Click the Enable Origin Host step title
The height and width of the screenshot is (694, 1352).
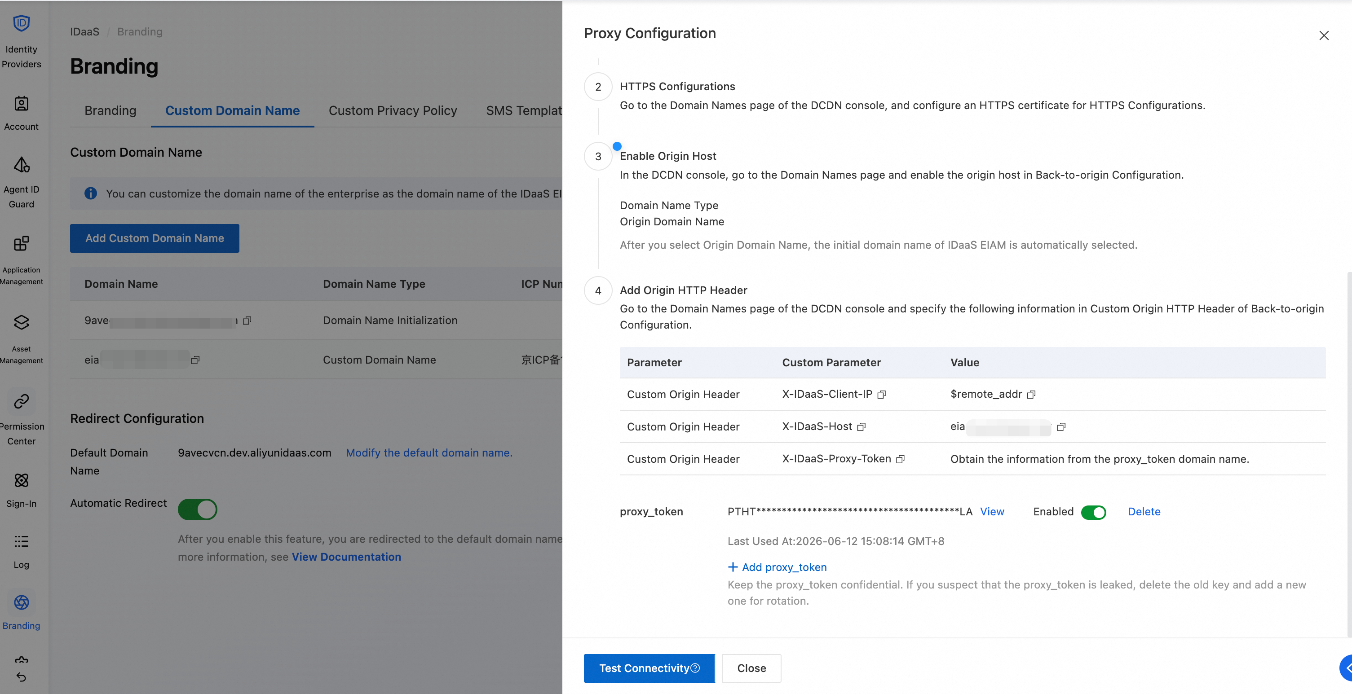click(x=667, y=156)
